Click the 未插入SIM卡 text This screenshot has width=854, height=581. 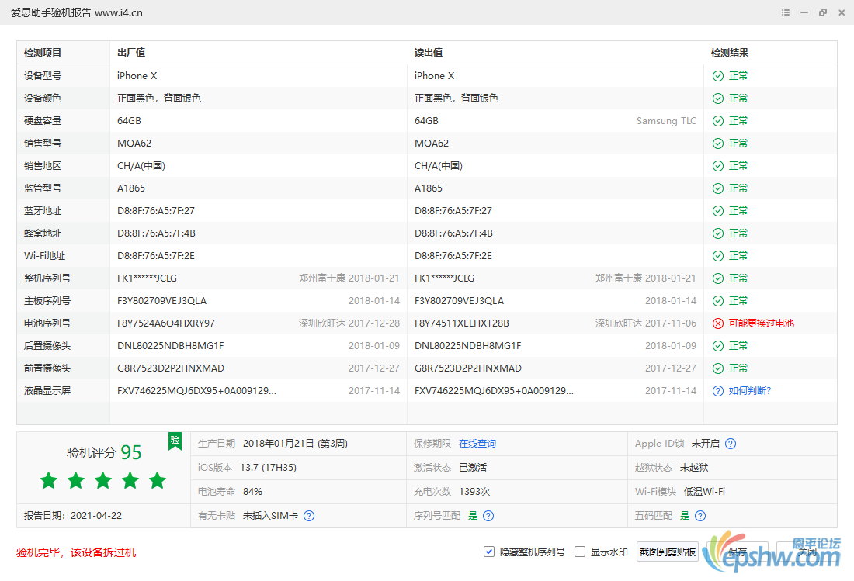click(x=271, y=516)
